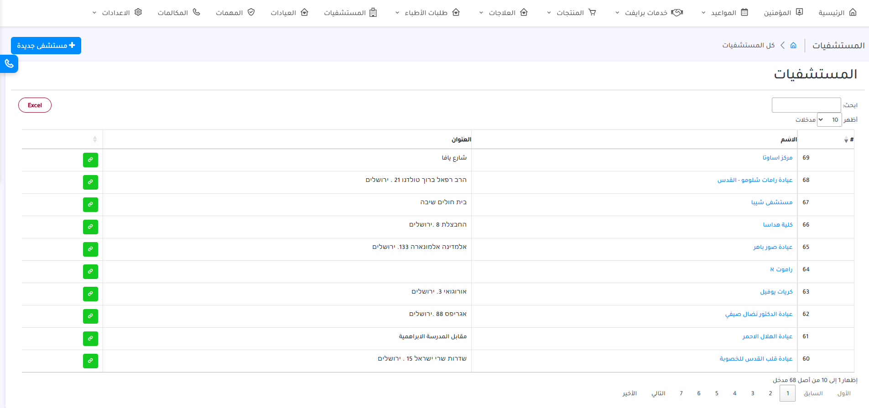
Task: Go to العيادات in the top navigation
Action: (289, 13)
